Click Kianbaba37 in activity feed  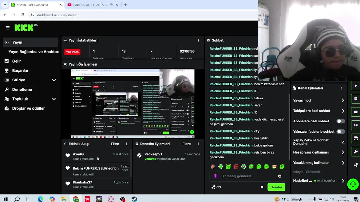(82, 182)
